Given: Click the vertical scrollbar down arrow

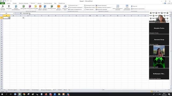Looking at the screenshot, I should point(171,88).
